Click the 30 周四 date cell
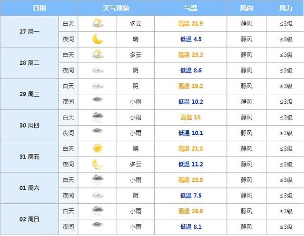 [x=29, y=125]
